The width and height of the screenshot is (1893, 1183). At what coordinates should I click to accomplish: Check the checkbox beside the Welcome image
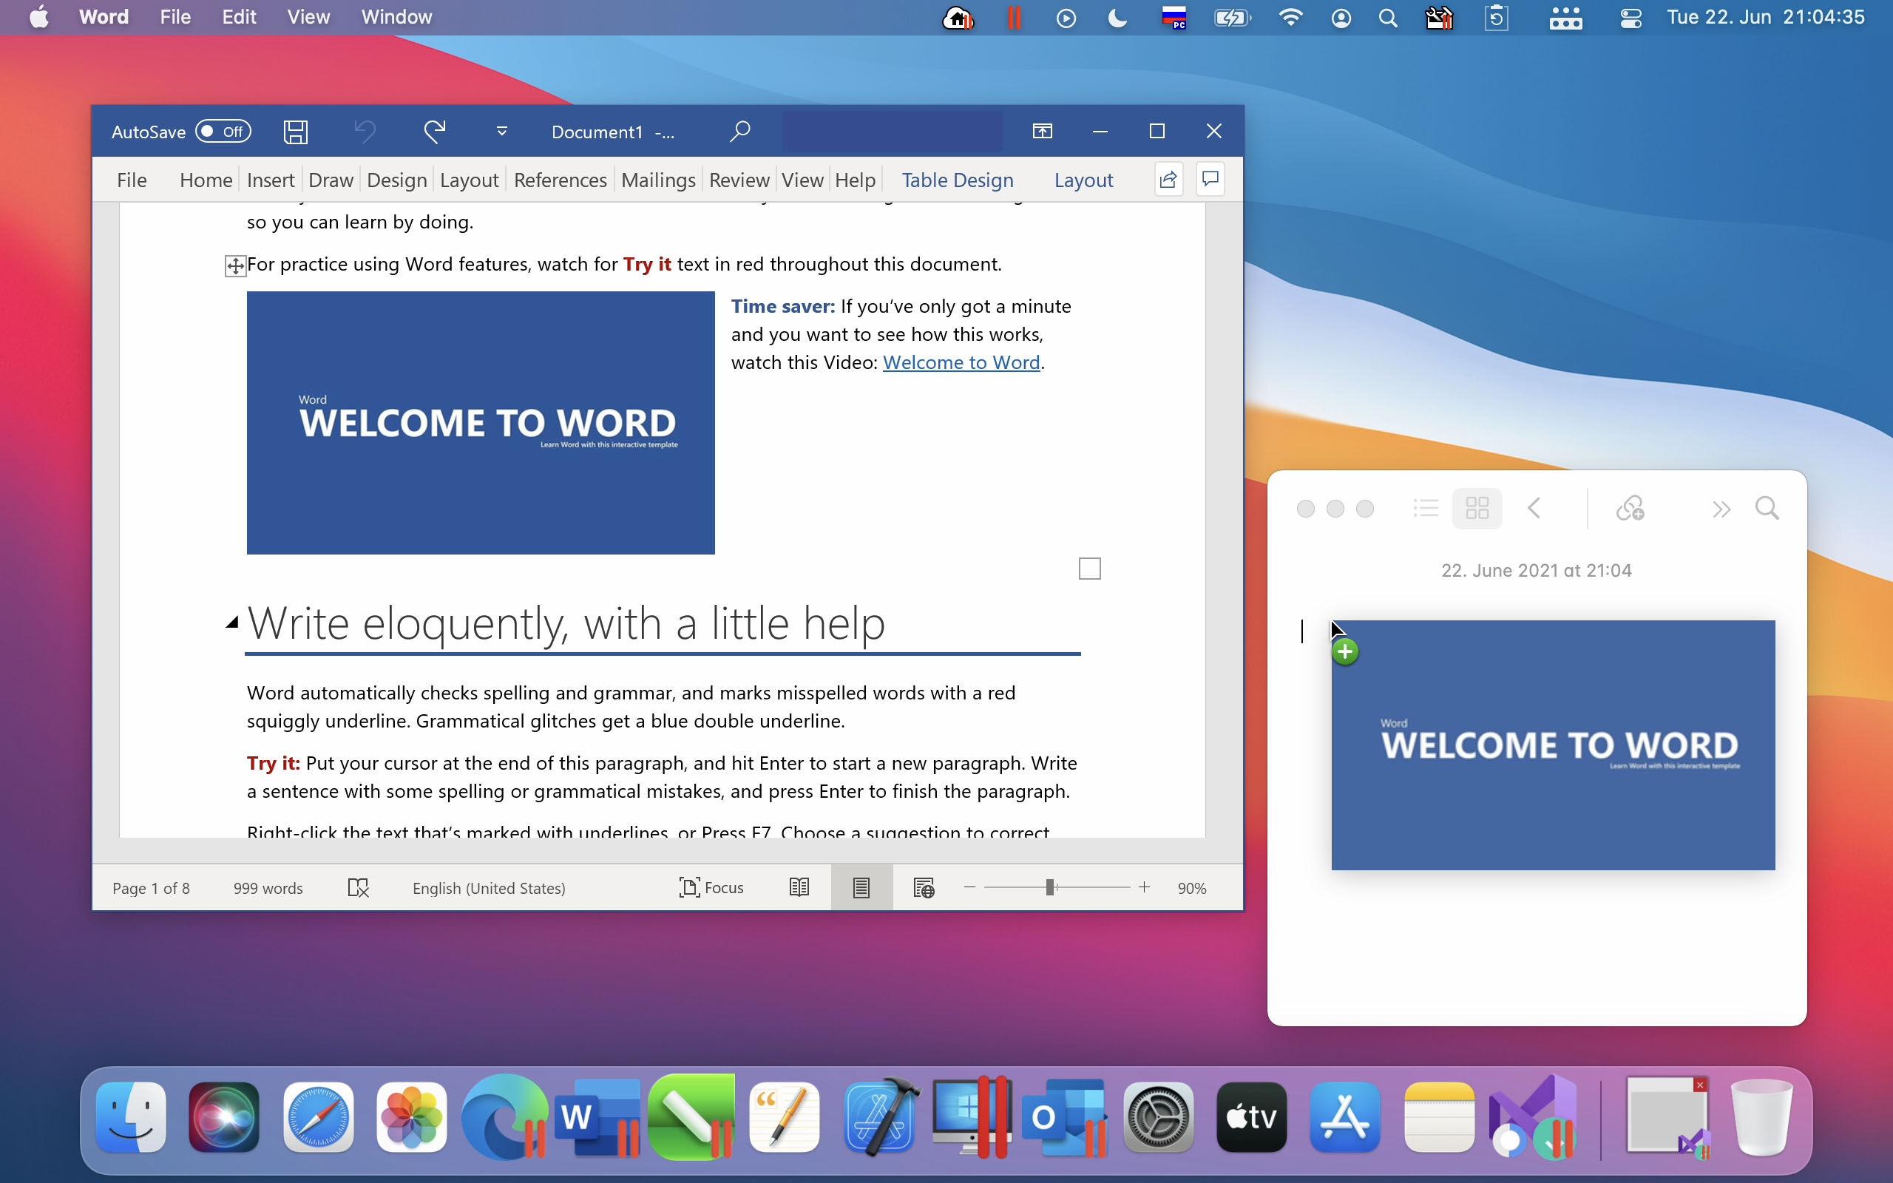(x=1089, y=569)
